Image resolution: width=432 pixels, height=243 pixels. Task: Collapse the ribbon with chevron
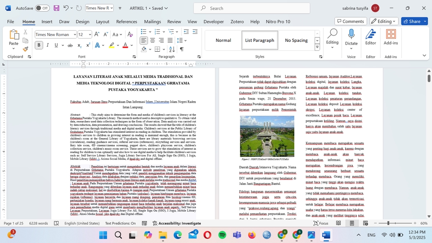pyautogui.click(x=424, y=55)
